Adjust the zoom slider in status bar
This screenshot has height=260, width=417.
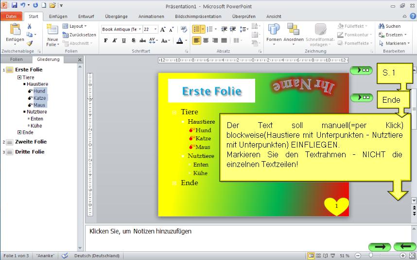371,256
